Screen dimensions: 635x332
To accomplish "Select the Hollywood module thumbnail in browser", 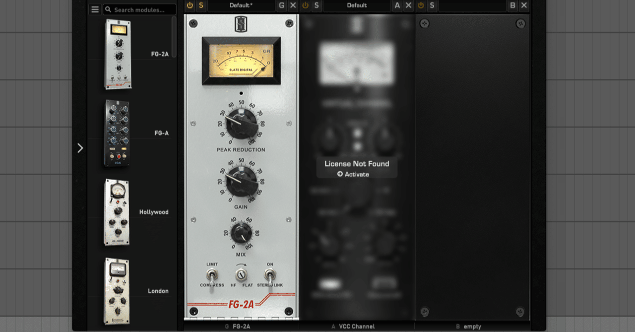I will click(117, 212).
